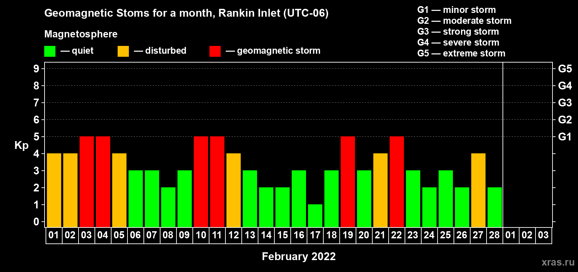Click the 'February 2022' month caption
This screenshot has width=578, height=272.
click(299, 256)
